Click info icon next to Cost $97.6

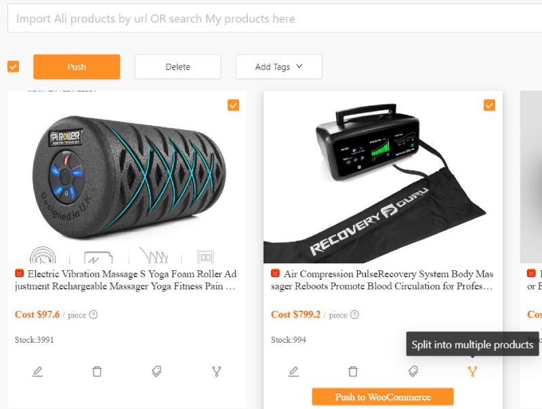pos(93,315)
